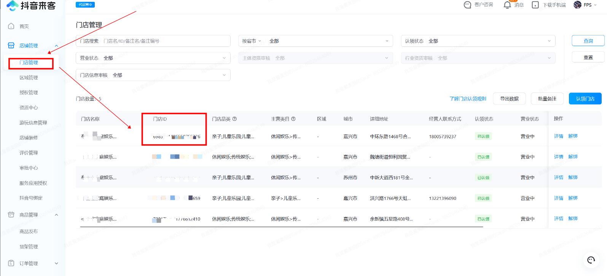Open the 认领状态 dropdown
Screen dimensions: 607x276
coord(478,41)
